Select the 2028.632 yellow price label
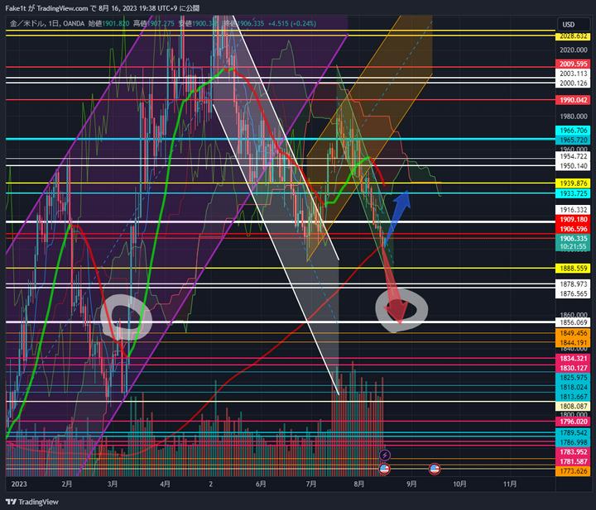596x510 pixels. [572, 36]
